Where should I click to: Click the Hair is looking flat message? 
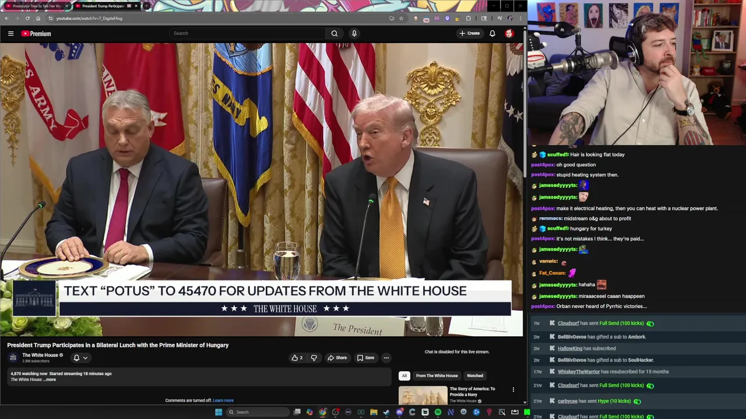(597, 155)
